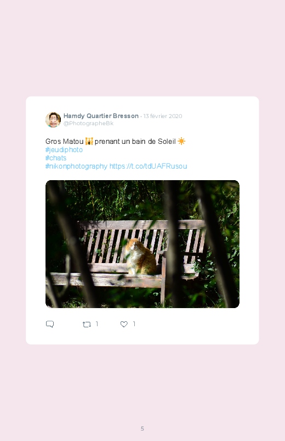Click the orange cat in photo
This screenshot has height=441, width=285.
140,256
